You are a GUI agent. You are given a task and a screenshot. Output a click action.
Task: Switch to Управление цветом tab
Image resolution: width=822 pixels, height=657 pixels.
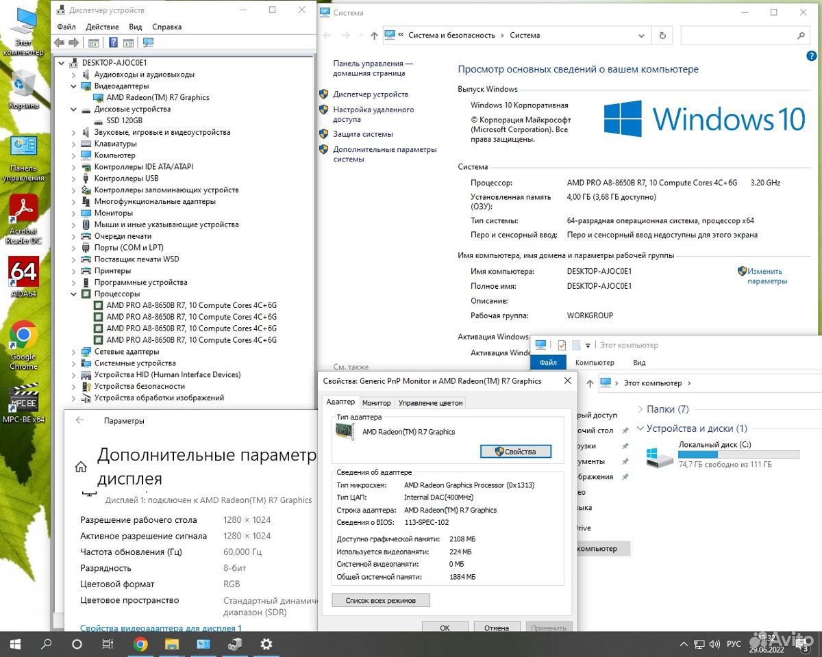(x=430, y=403)
